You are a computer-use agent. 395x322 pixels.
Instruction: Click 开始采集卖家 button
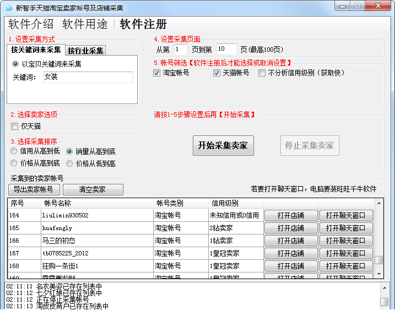[x=223, y=145]
